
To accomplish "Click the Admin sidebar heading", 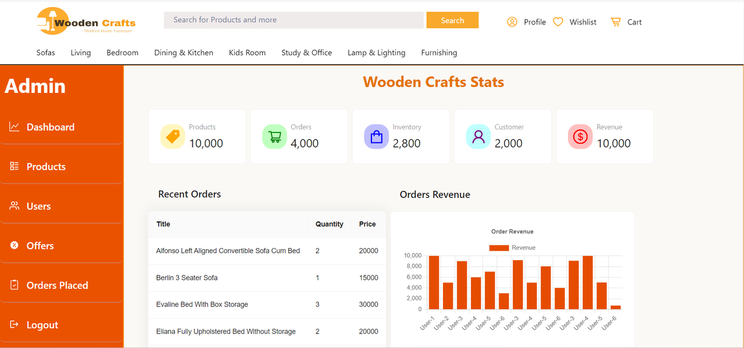I will point(35,86).
